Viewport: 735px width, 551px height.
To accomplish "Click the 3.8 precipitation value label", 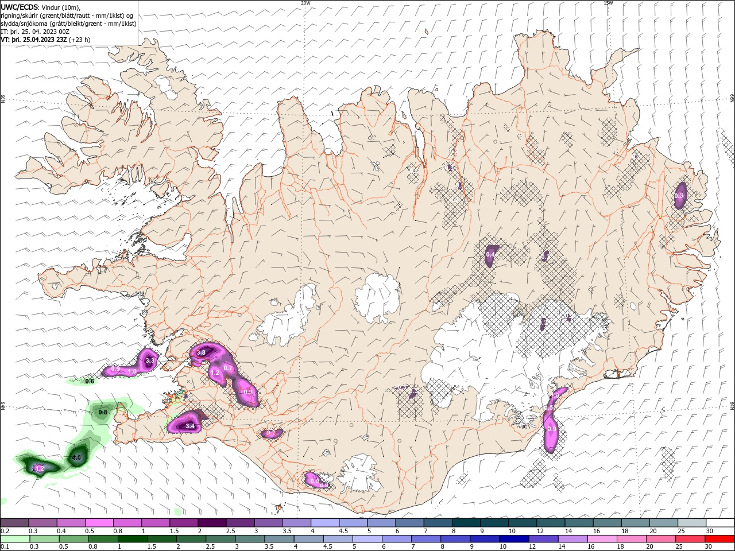I will pos(201,352).
